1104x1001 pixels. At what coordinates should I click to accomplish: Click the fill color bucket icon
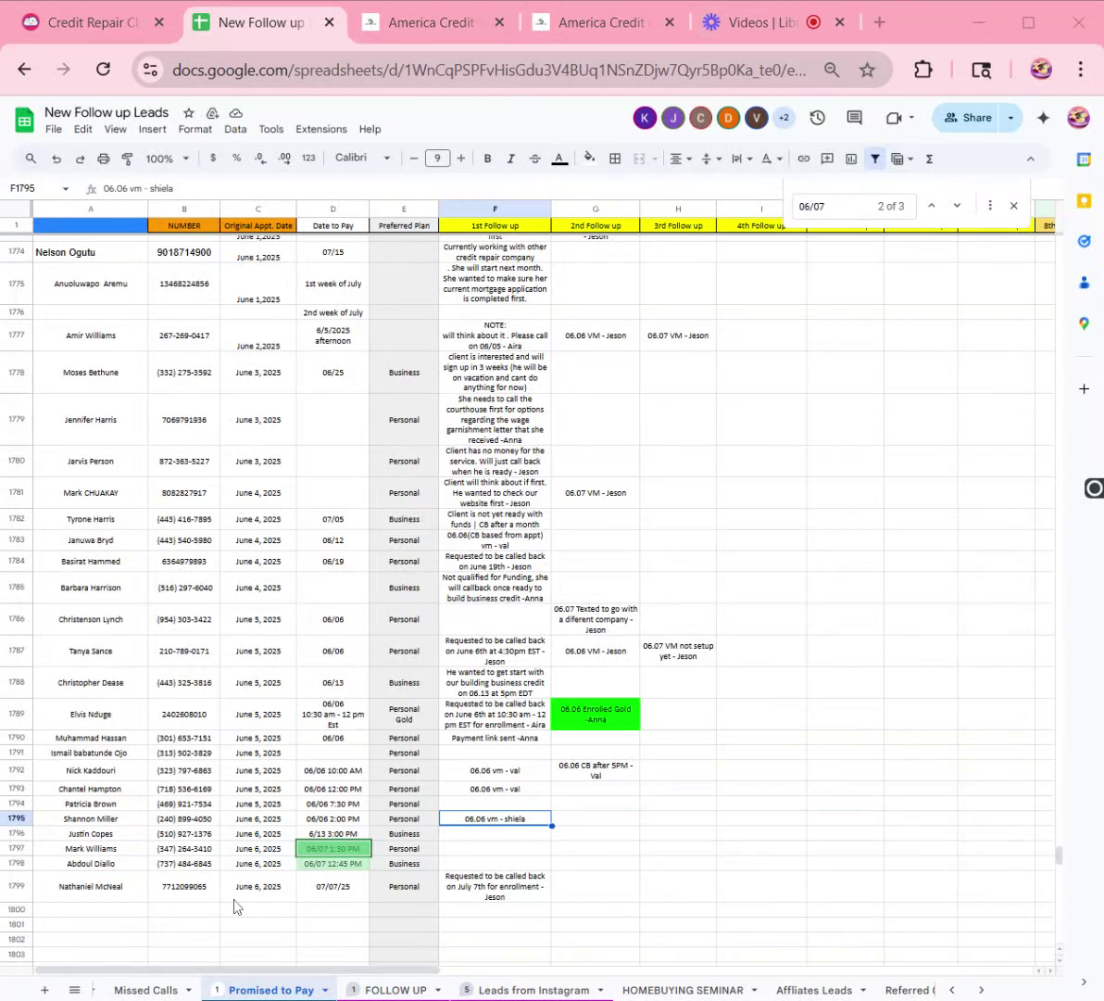coord(589,158)
